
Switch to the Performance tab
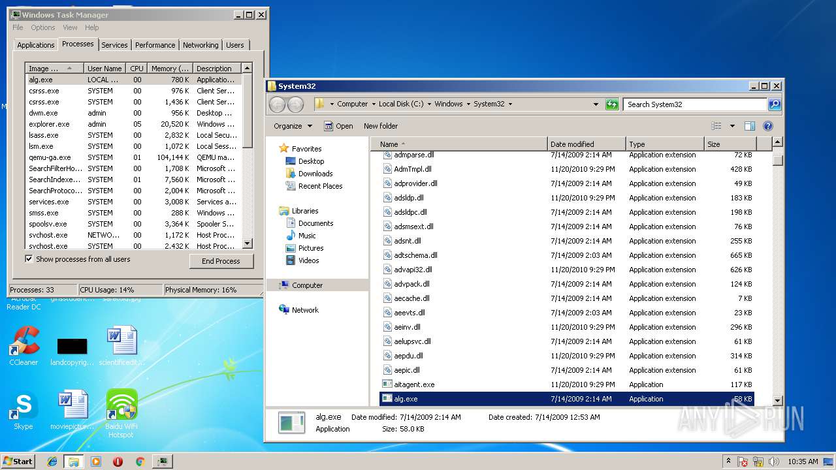tap(155, 45)
